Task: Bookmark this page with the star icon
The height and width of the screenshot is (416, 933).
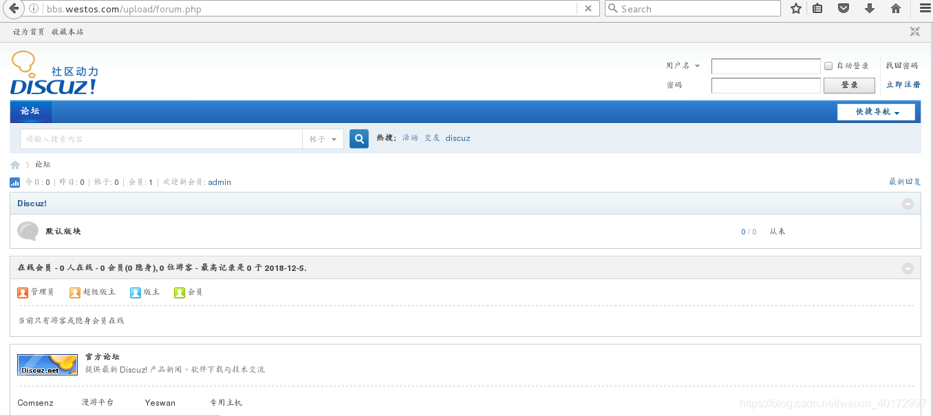Action: (796, 9)
